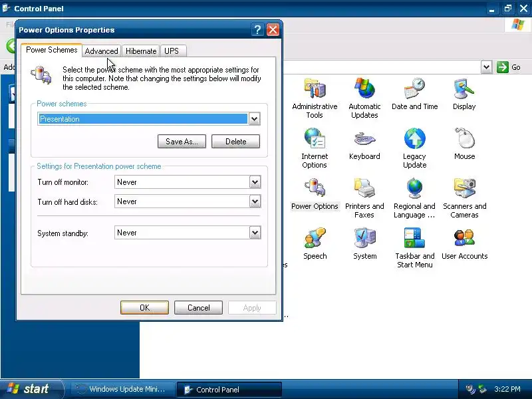Confirm with the OK button
532x399 pixels.
pyautogui.click(x=144, y=308)
